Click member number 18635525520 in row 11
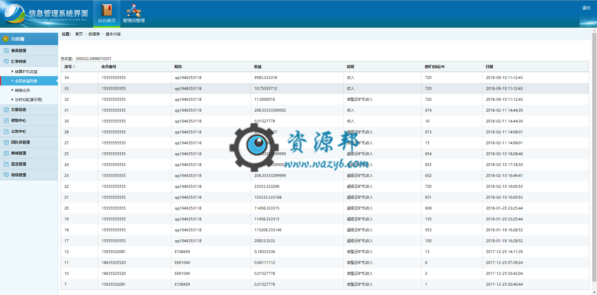Screen dimensions: 597x295 [114, 263]
